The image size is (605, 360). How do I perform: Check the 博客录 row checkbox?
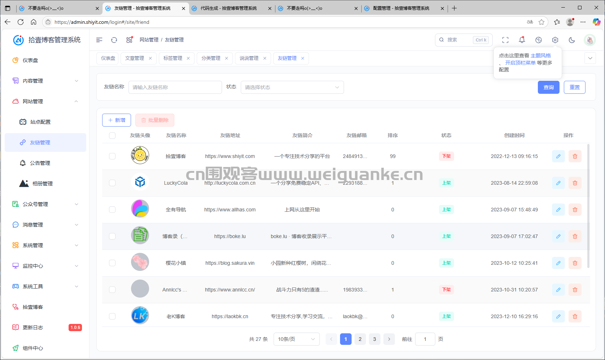pos(112,236)
